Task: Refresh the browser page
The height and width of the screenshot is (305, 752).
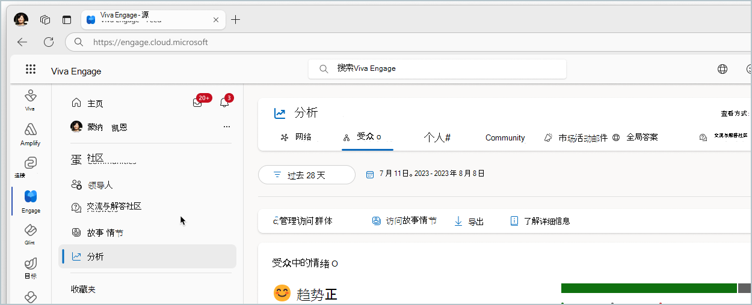Action: tap(49, 42)
